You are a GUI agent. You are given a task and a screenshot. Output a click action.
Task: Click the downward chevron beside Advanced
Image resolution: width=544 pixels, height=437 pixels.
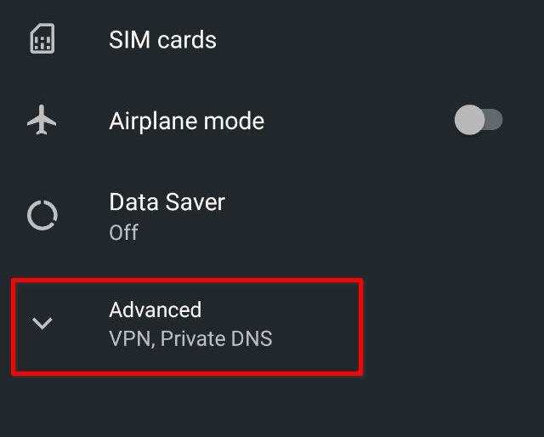click(42, 323)
